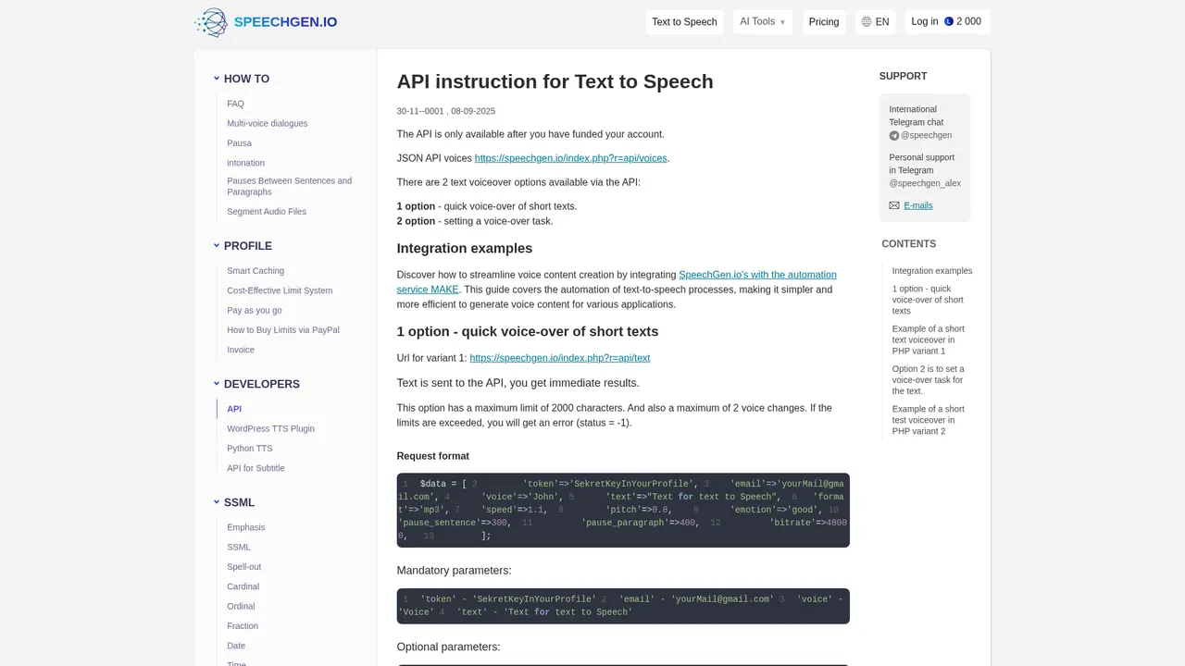1185x666 pixels.
Task: Click the SpeechGen.io logo
Action: coord(267,22)
